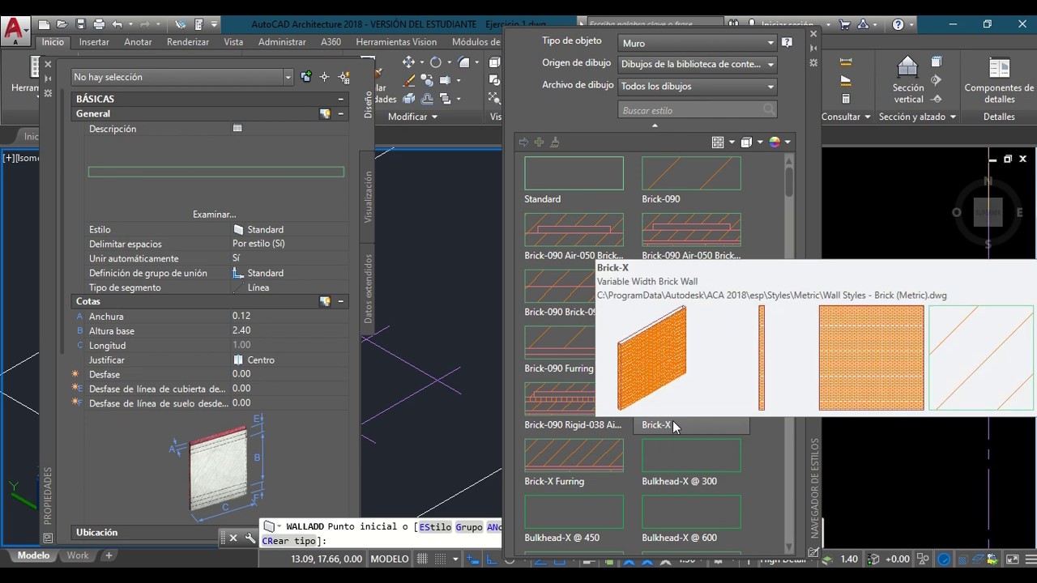Toggle the clean screen icon in status bar

(1012, 559)
